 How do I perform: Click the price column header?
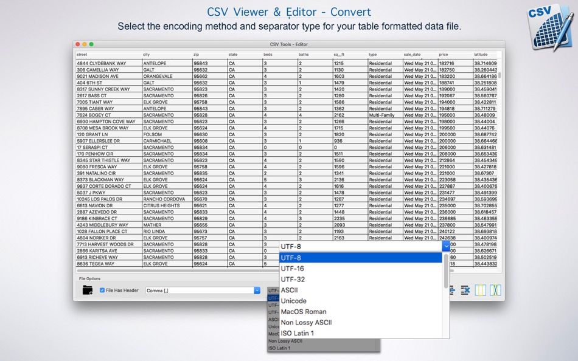click(x=455, y=55)
